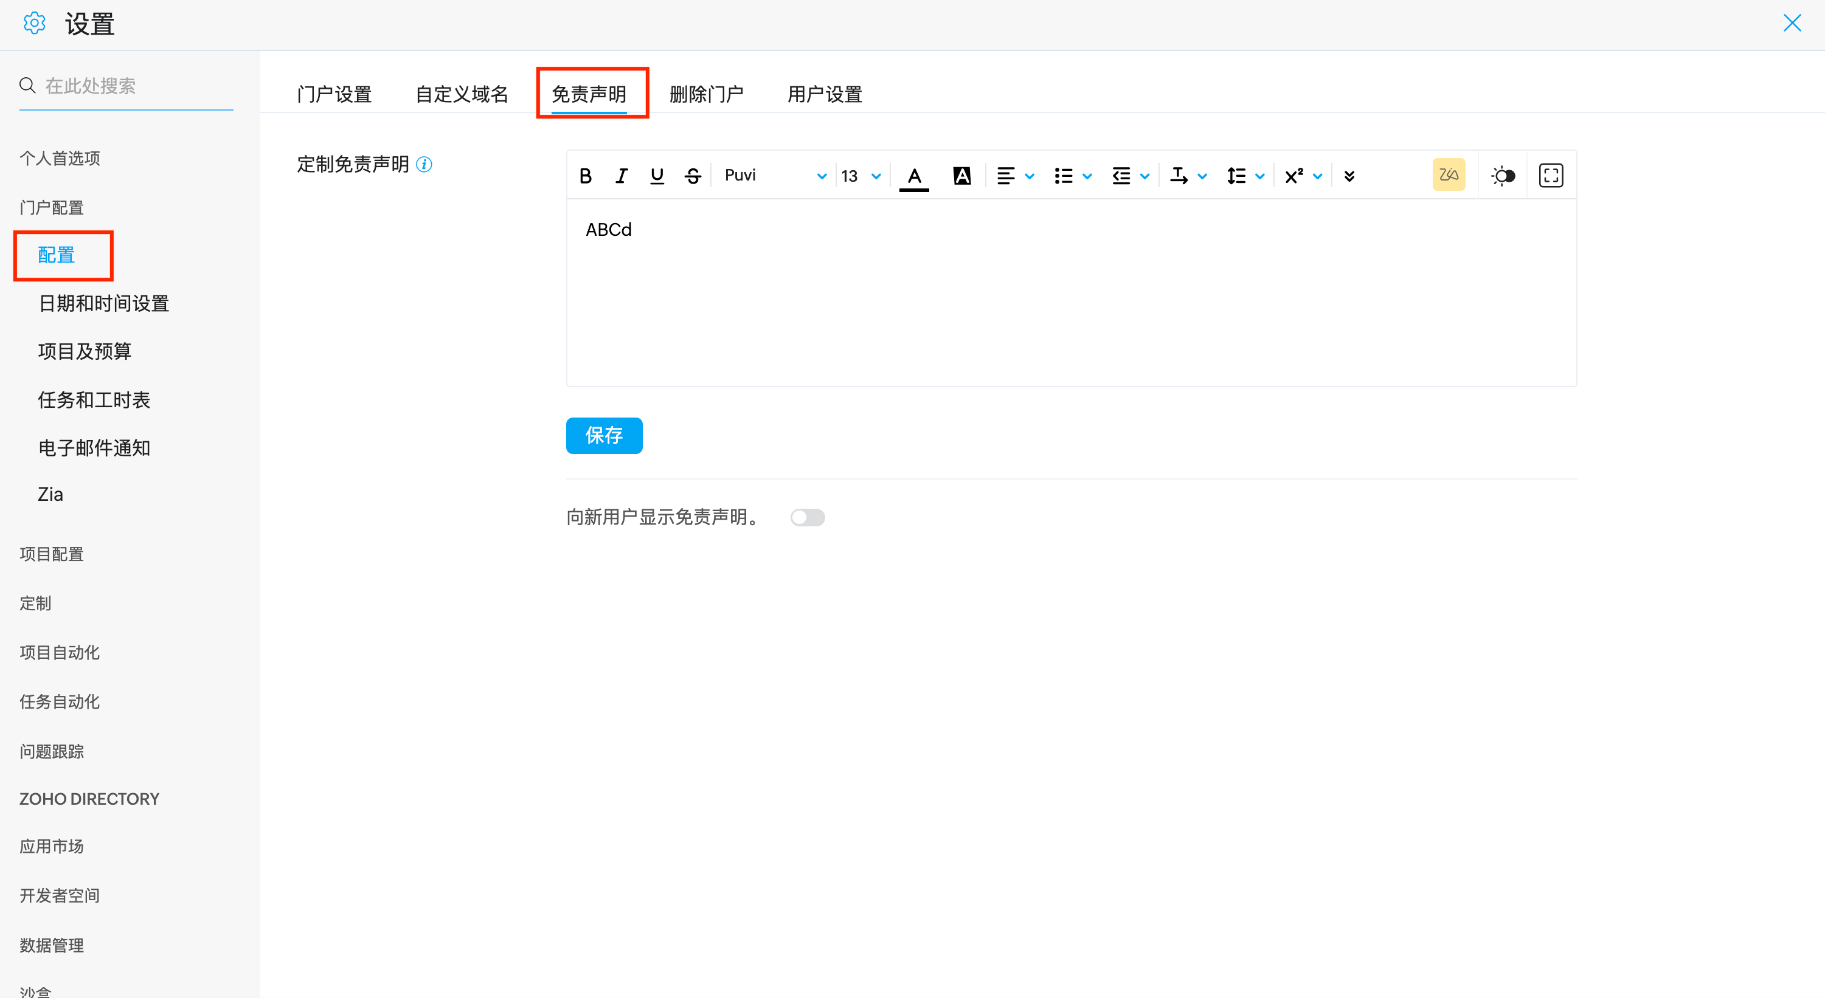1825x998 pixels.
Task: Toggle bold formatting in the editor
Action: tap(585, 176)
